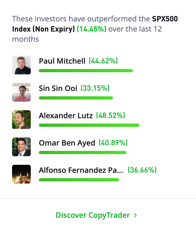Click the chevron arrow next to Discover CopyTrader

pos(135,215)
